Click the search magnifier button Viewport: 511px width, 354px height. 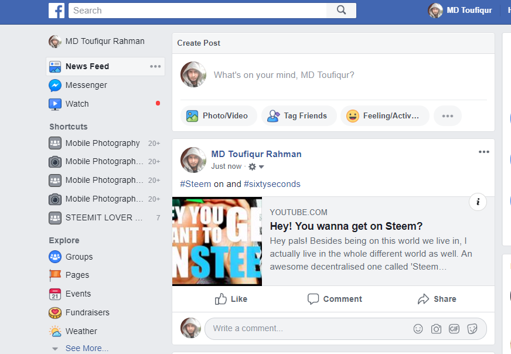click(341, 11)
